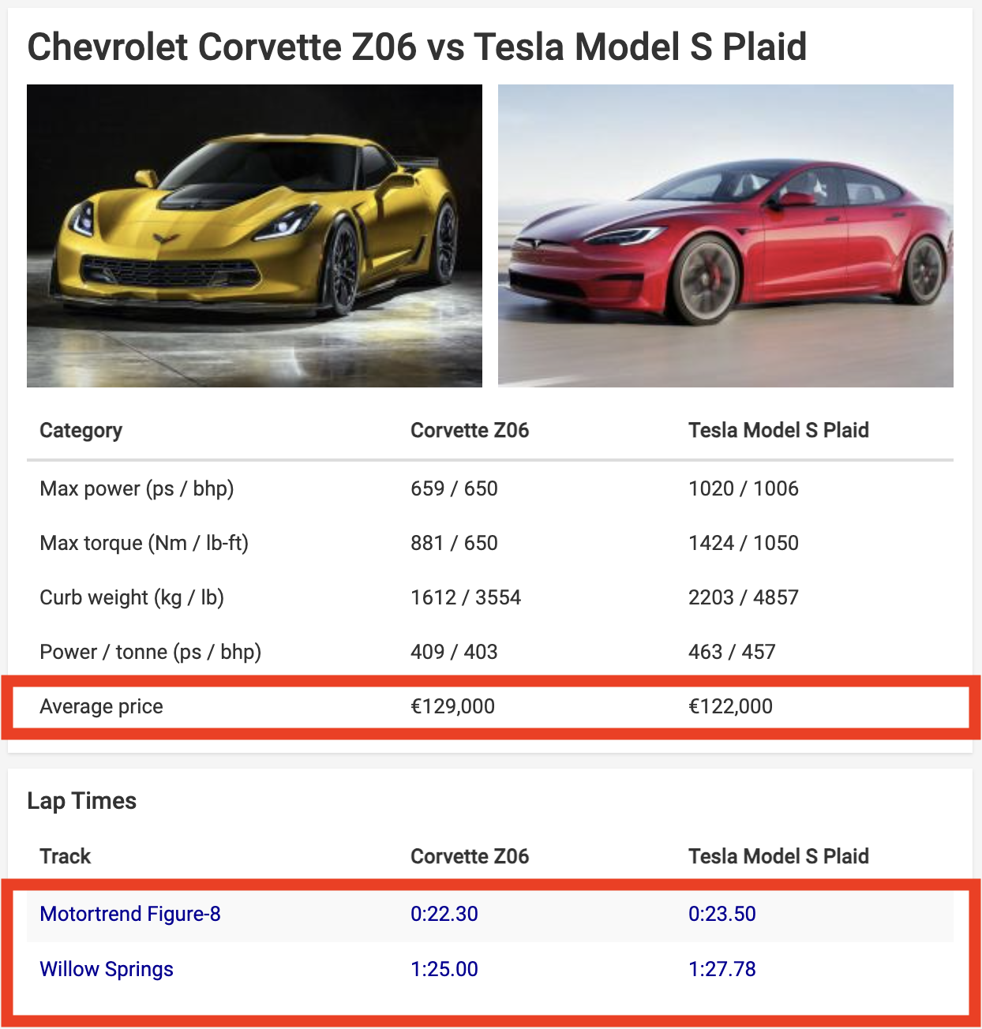Click the €122,000 Tesla price
982x1029 pixels.
730,706
